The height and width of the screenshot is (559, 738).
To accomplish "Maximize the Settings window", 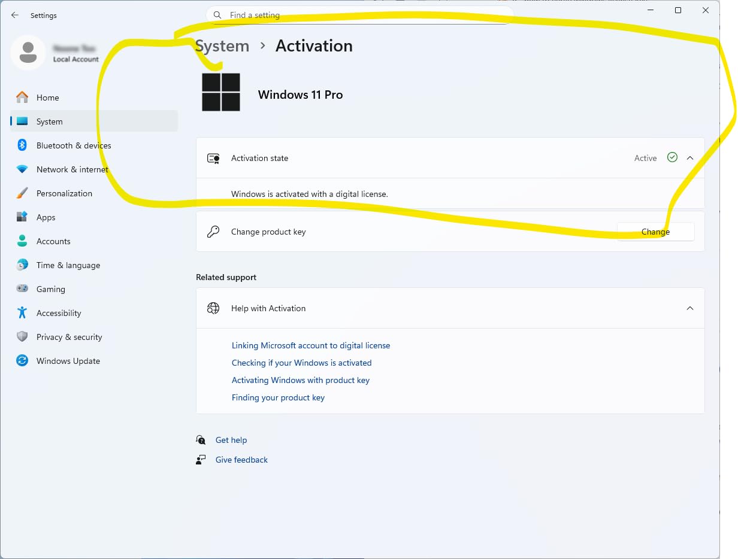I will point(678,10).
